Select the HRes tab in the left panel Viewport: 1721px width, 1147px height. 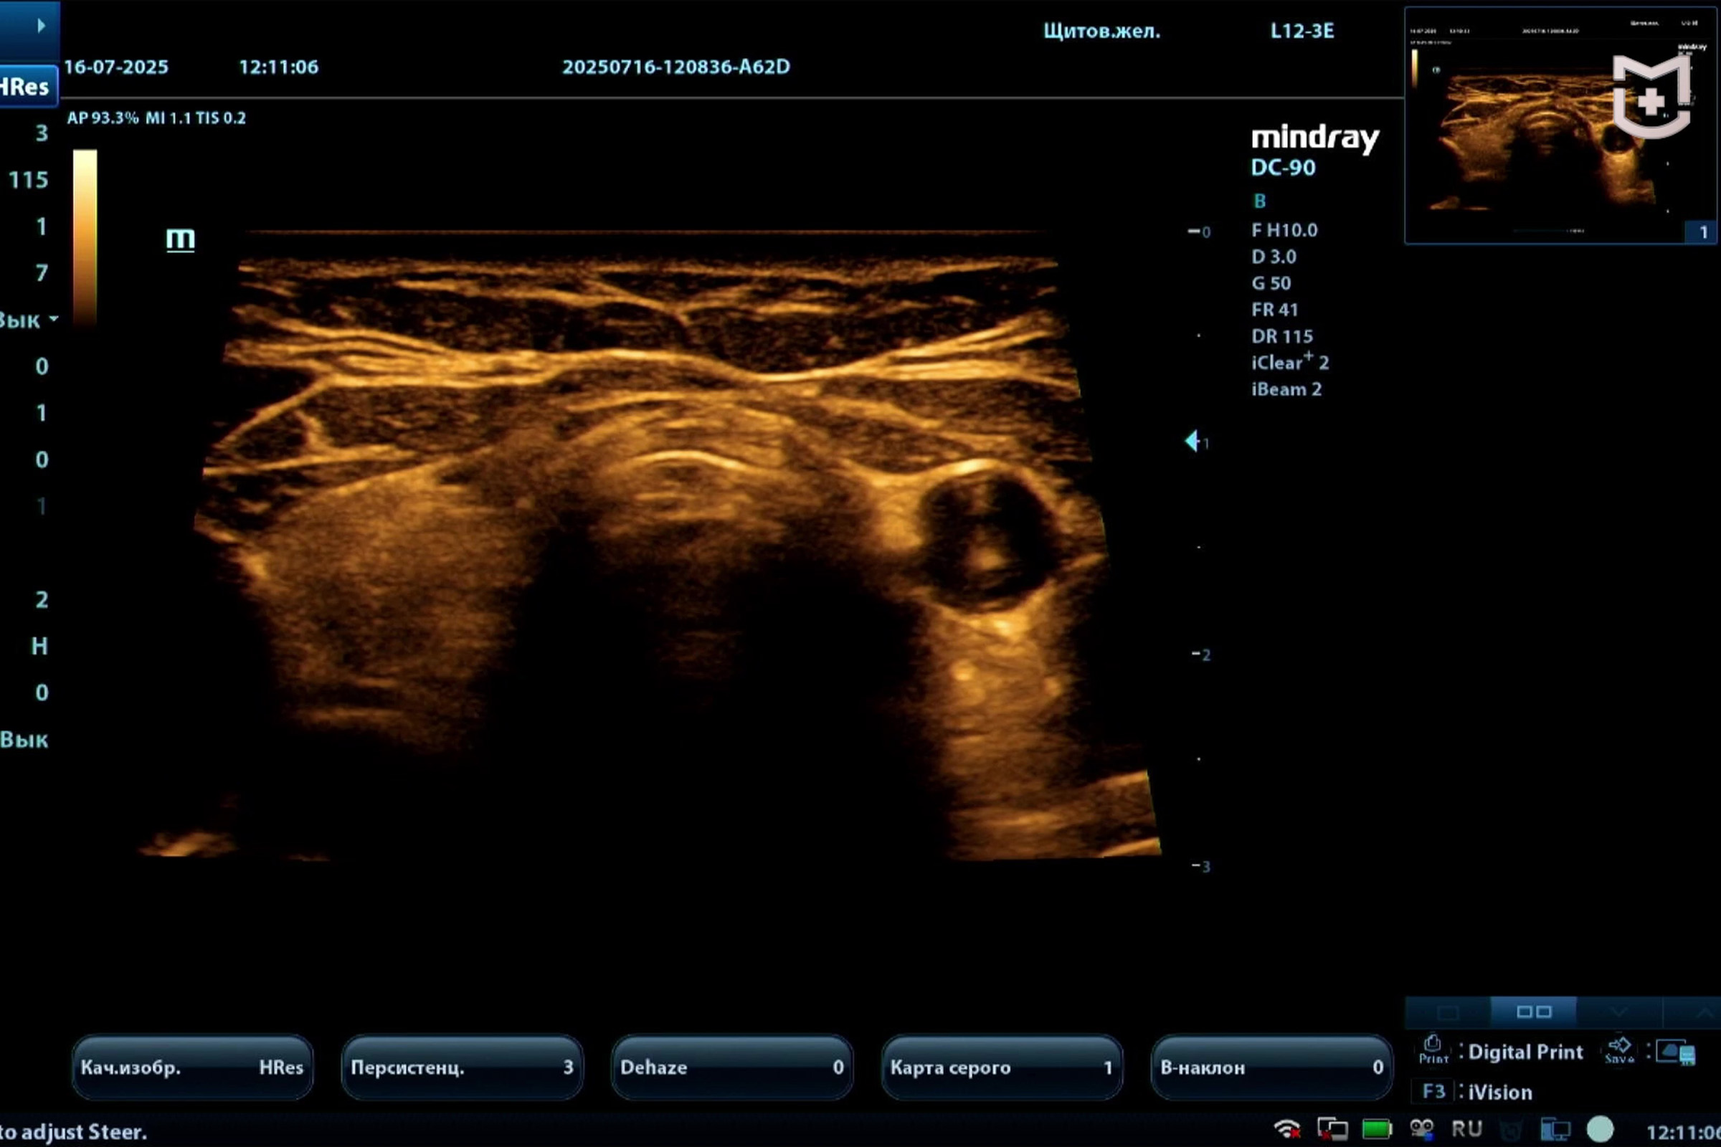point(26,87)
